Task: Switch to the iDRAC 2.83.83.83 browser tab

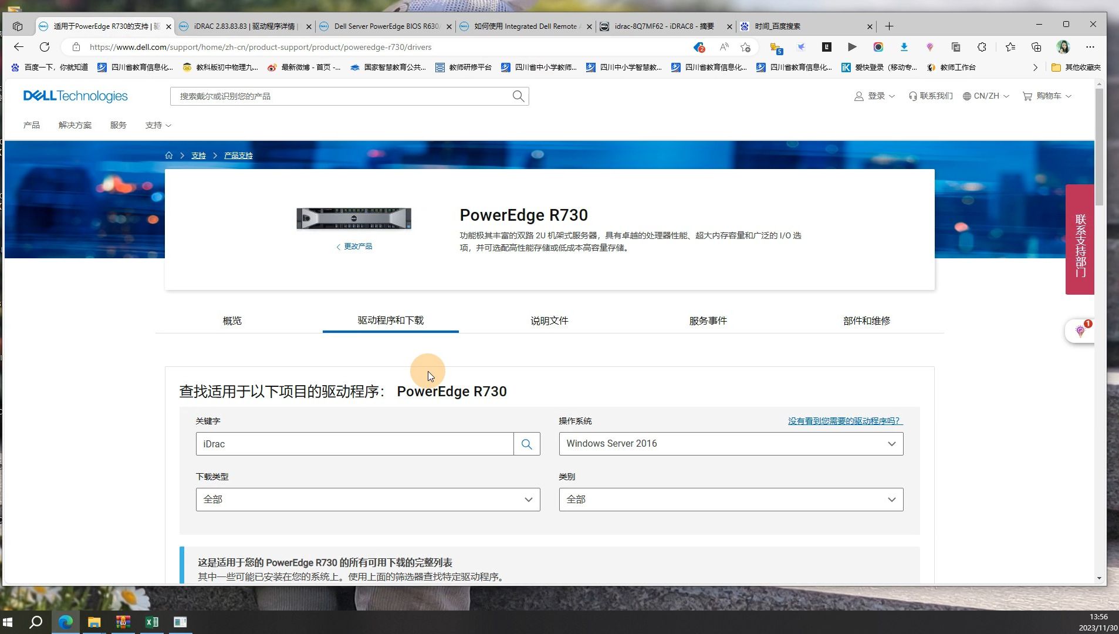Action: tap(244, 26)
